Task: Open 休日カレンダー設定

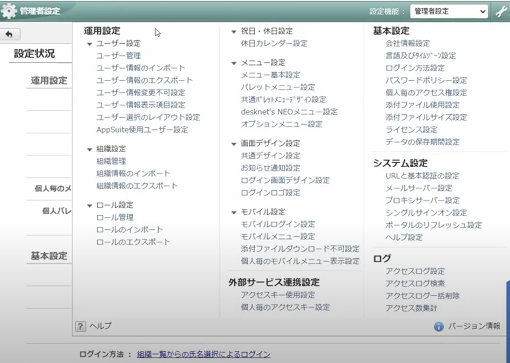Action: (x=274, y=43)
